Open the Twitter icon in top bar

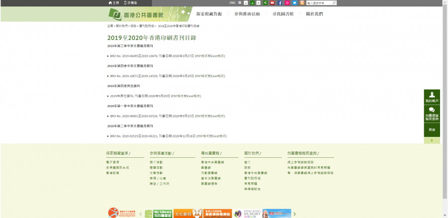coord(295,3)
